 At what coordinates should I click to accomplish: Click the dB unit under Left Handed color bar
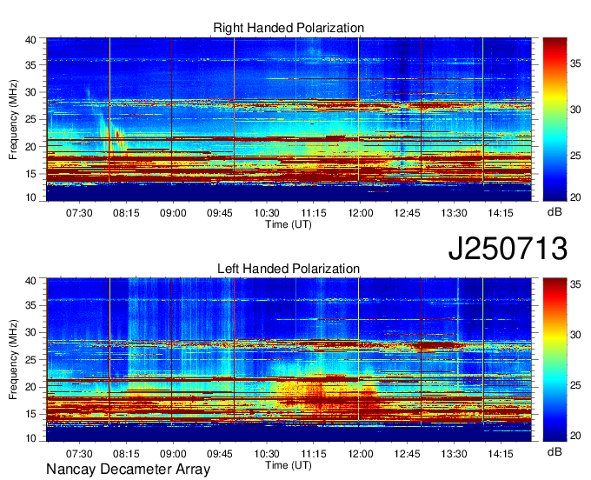tap(554, 451)
